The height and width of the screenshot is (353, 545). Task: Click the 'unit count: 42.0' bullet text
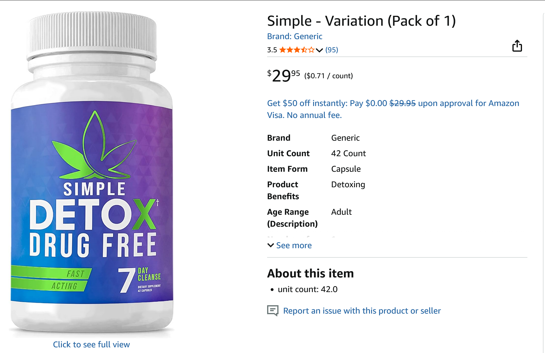[307, 289]
